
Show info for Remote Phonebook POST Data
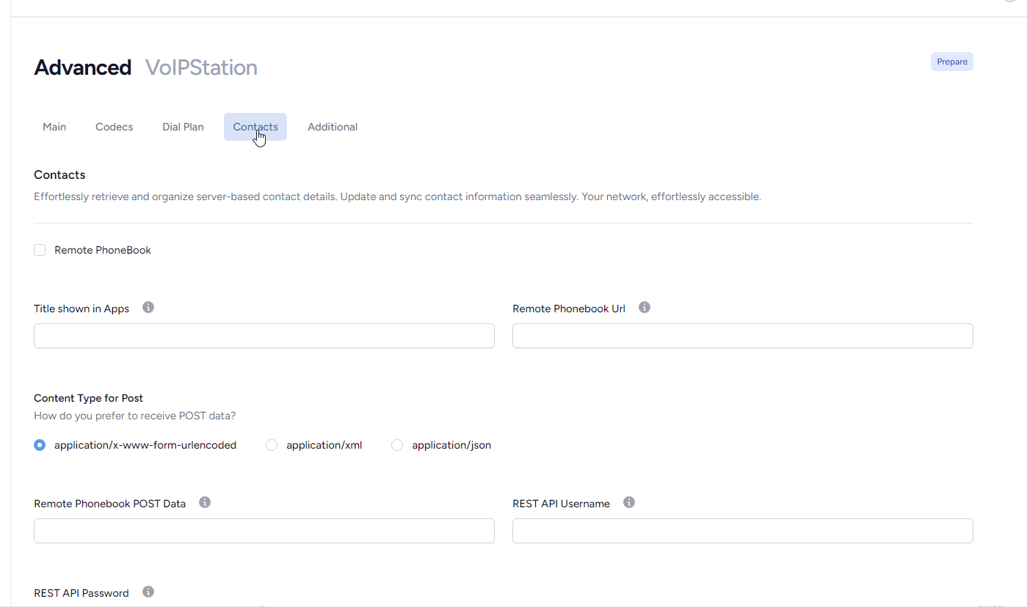(205, 502)
